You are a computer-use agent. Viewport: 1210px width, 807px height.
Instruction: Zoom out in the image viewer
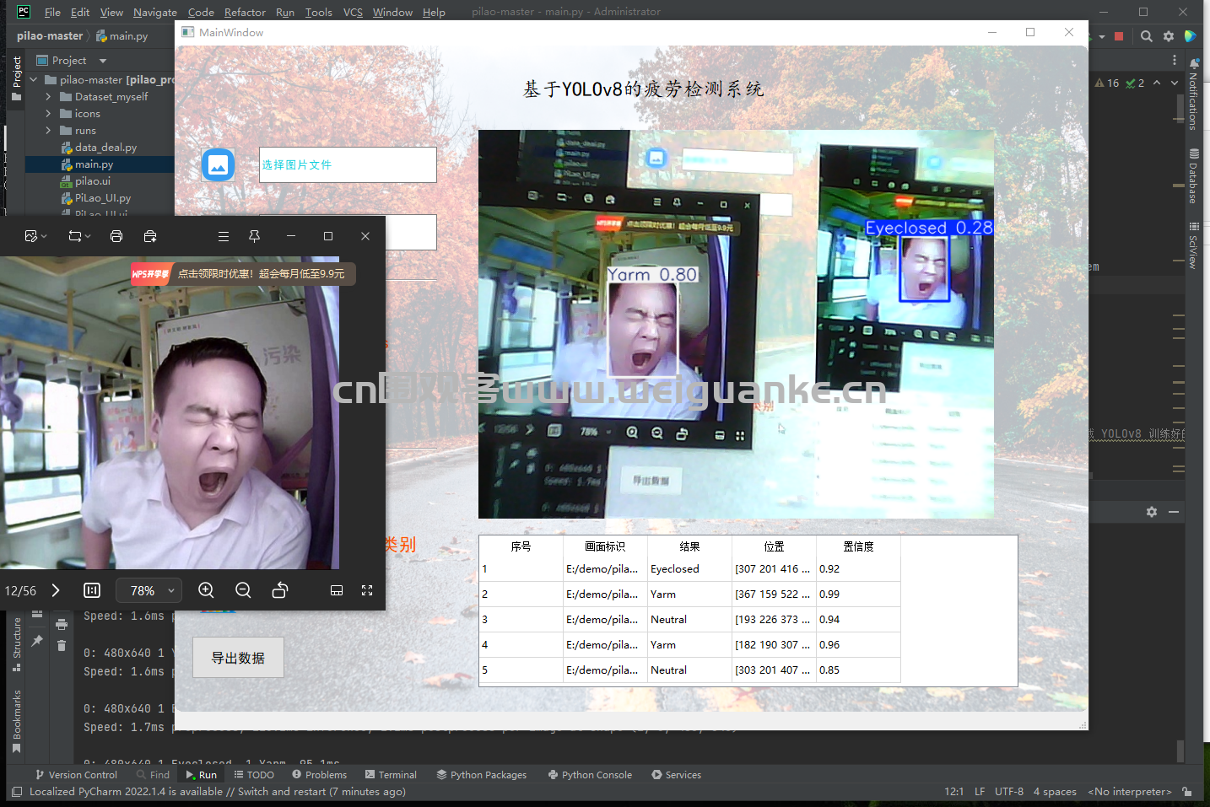(x=243, y=590)
